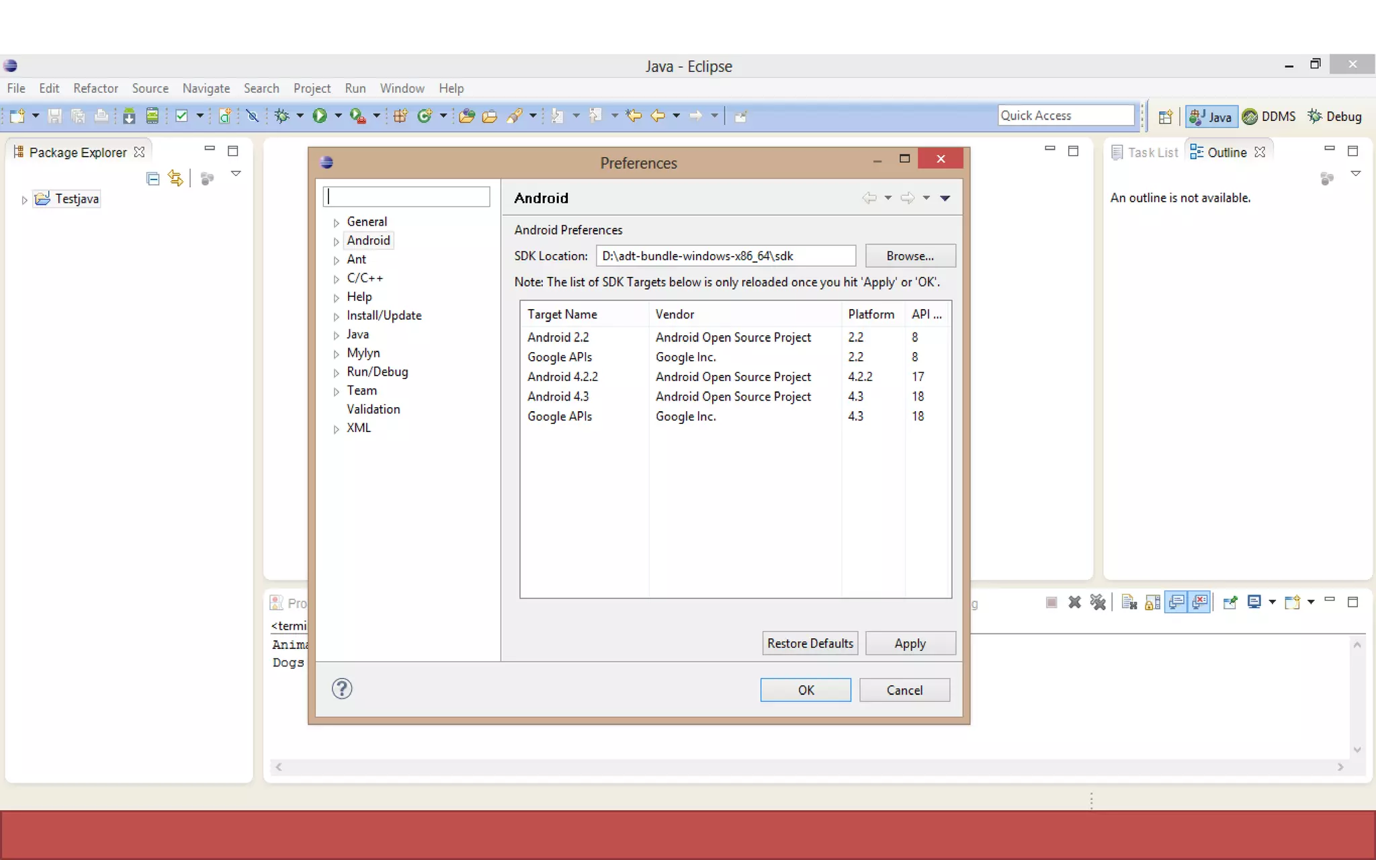Screen dimensions: 1376x860
Task: Switch to the Task List tab
Action: [x=1145, y=153]
